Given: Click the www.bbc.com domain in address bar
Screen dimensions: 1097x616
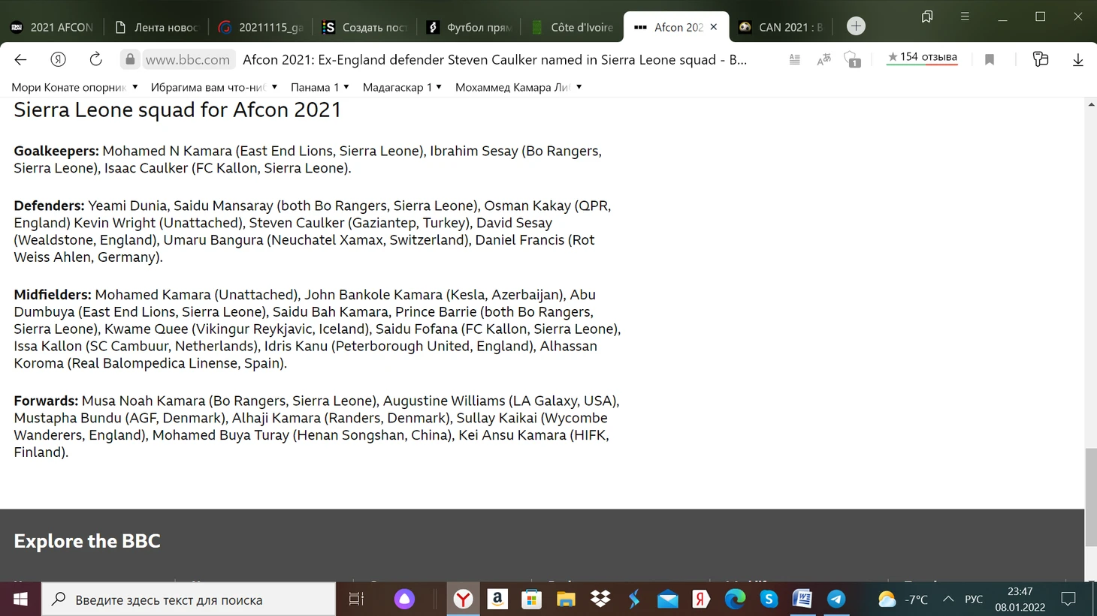Looking at the screenshot, I should pyautogui.click(x=187, y=59).
